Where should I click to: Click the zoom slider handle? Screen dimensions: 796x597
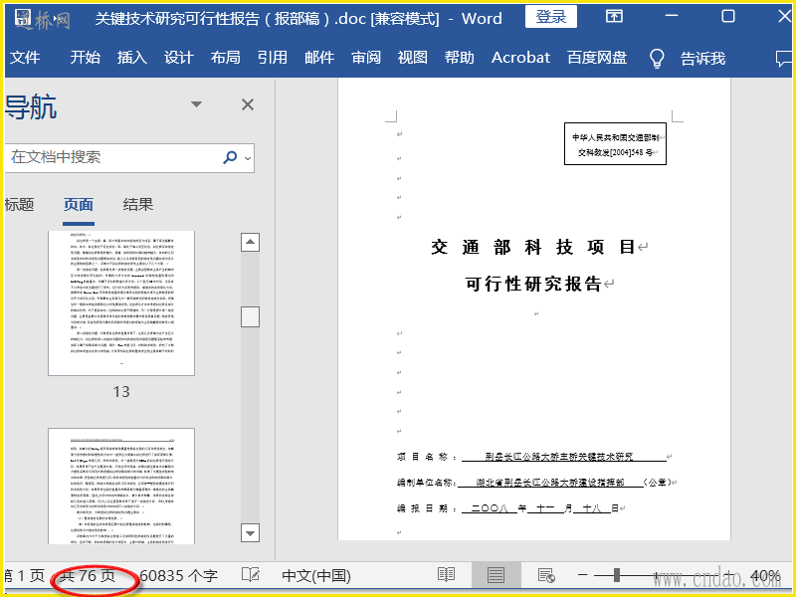coord(616,575)
